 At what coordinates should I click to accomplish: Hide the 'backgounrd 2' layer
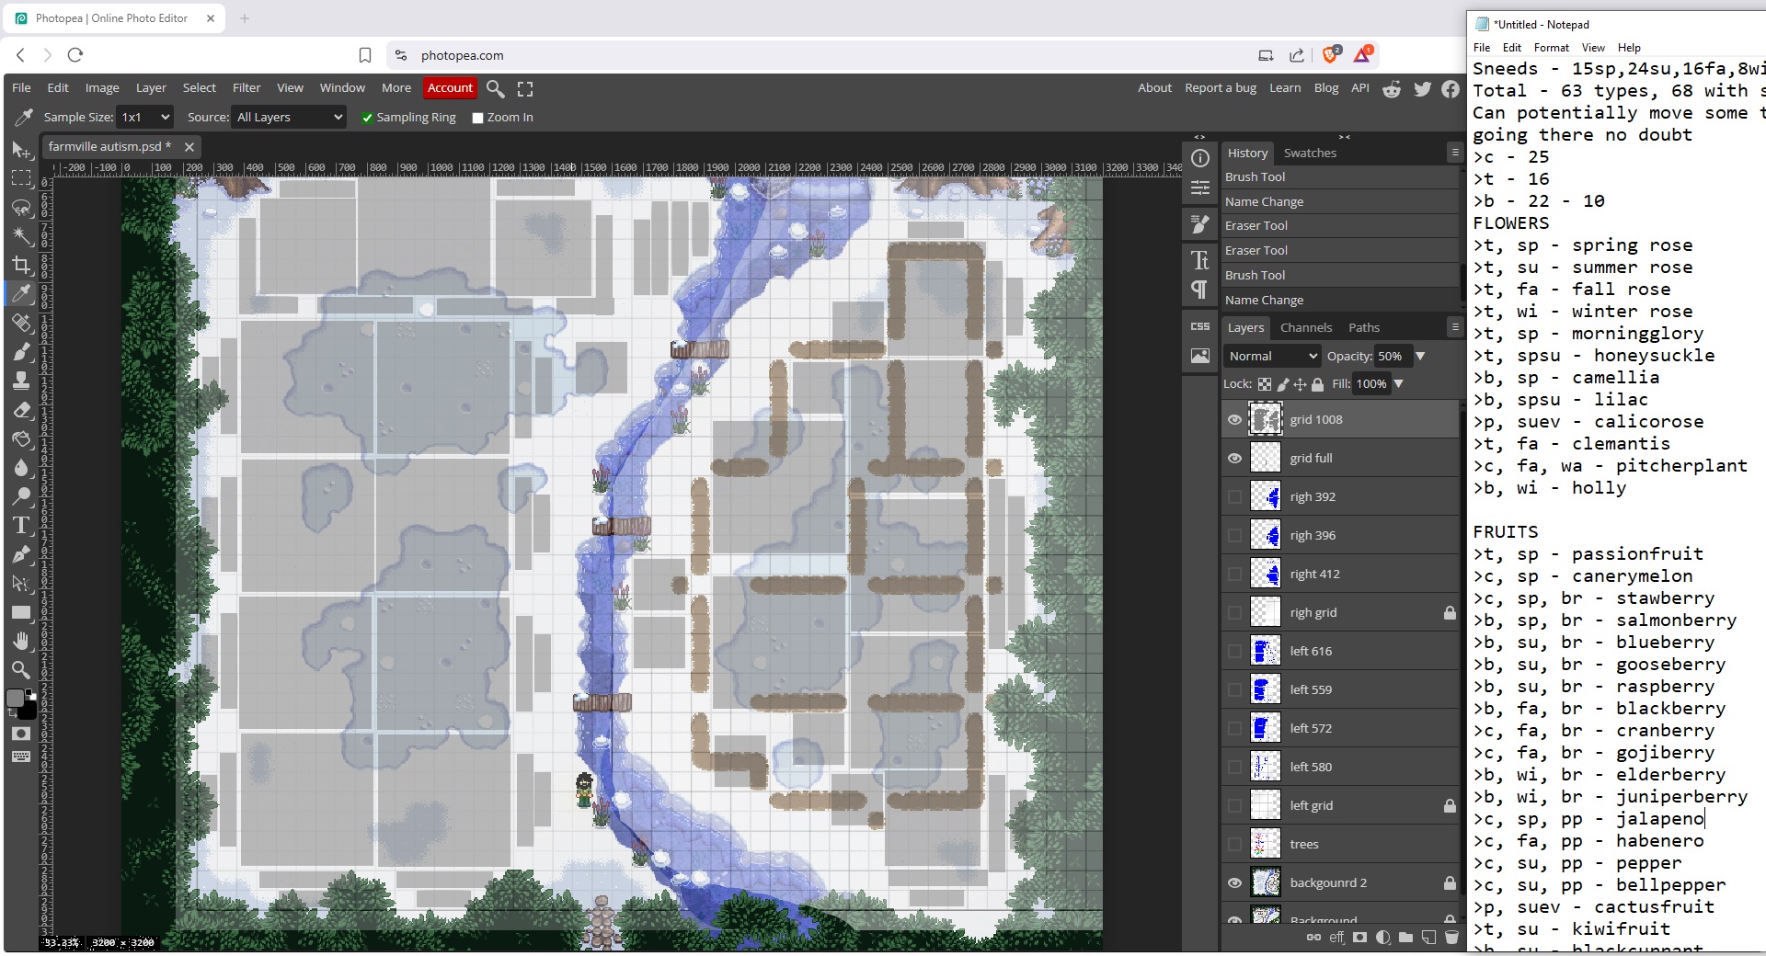point(1234,883)
